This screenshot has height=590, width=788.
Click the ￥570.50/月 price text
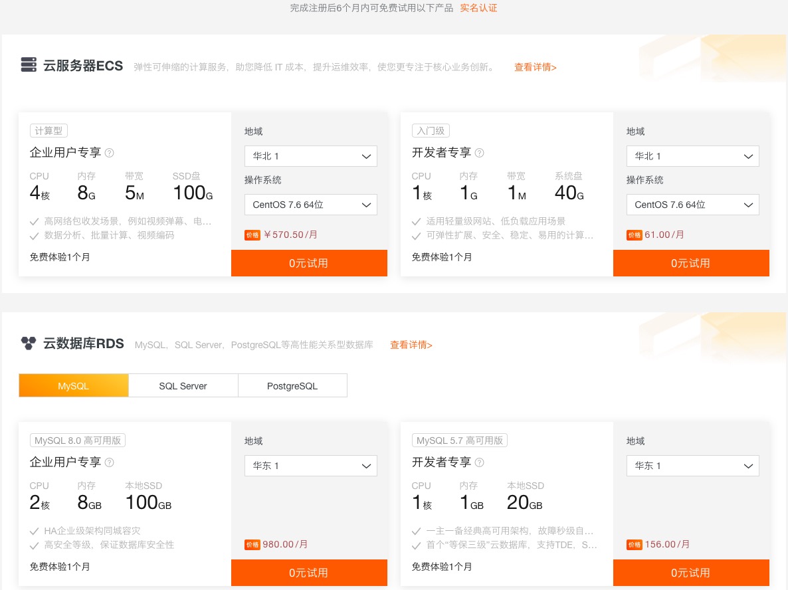[x=290, y=235]
